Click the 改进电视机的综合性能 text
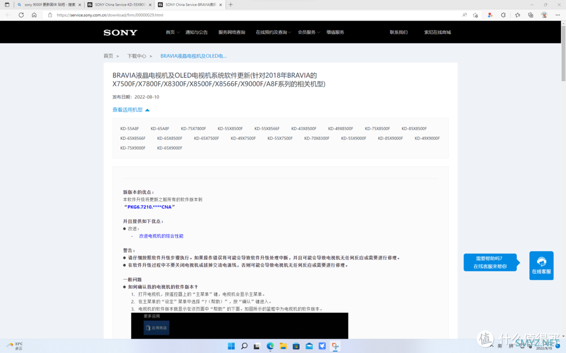566x353 pixels. (161, 236)
